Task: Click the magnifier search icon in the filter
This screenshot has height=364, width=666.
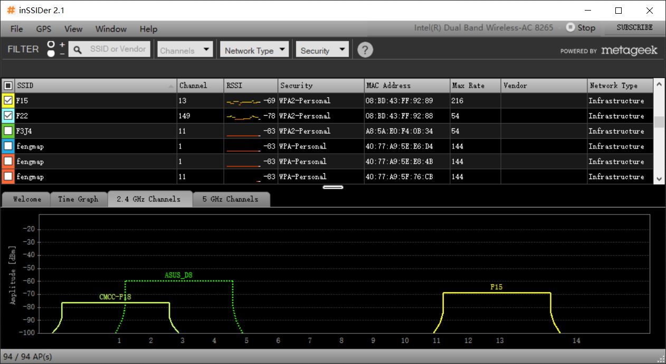Action: pyautogui.click(x=78, y=50)
